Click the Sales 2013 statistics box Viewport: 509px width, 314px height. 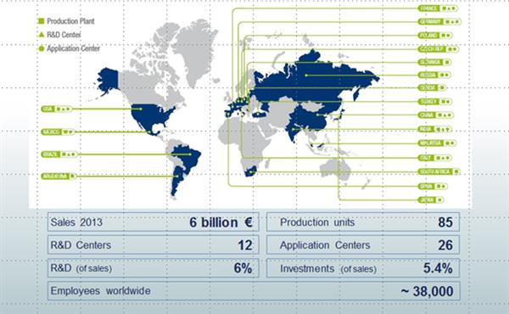click(154, 222)
